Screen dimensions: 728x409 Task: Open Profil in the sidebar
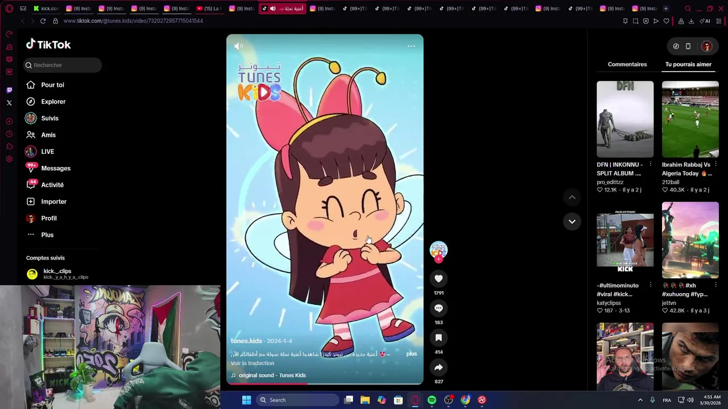click(x=49, y=218)
